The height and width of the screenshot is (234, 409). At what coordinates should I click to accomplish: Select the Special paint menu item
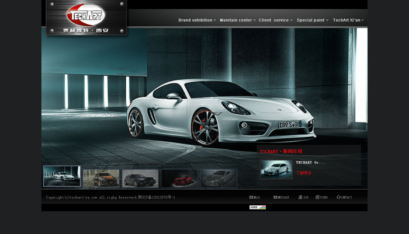click(312, 20)
